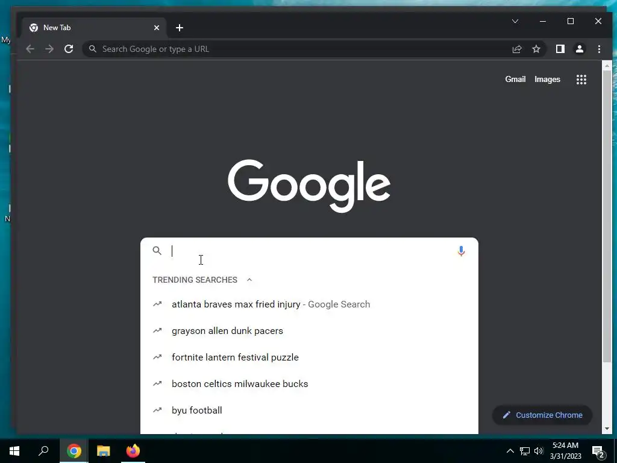Open a new tab with the plus button
Image resolution: width=617 pixels, height=463 pixels.
(180, 28)
